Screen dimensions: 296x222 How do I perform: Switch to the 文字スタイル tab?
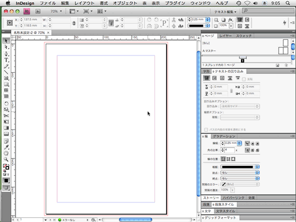(x=225, y=211)
